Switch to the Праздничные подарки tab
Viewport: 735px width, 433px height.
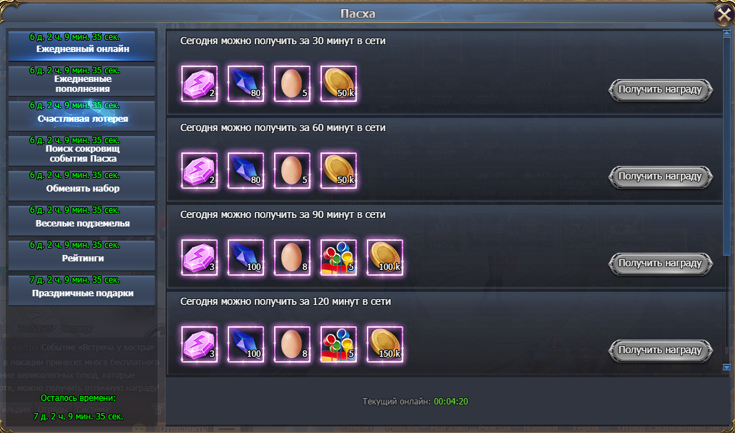(x=81, y=290)
